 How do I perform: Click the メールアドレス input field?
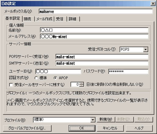coord(94,36)
